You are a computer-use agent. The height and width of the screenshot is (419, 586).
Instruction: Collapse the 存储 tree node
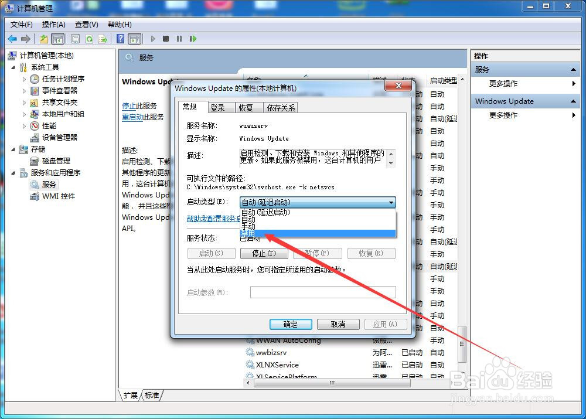13,149
